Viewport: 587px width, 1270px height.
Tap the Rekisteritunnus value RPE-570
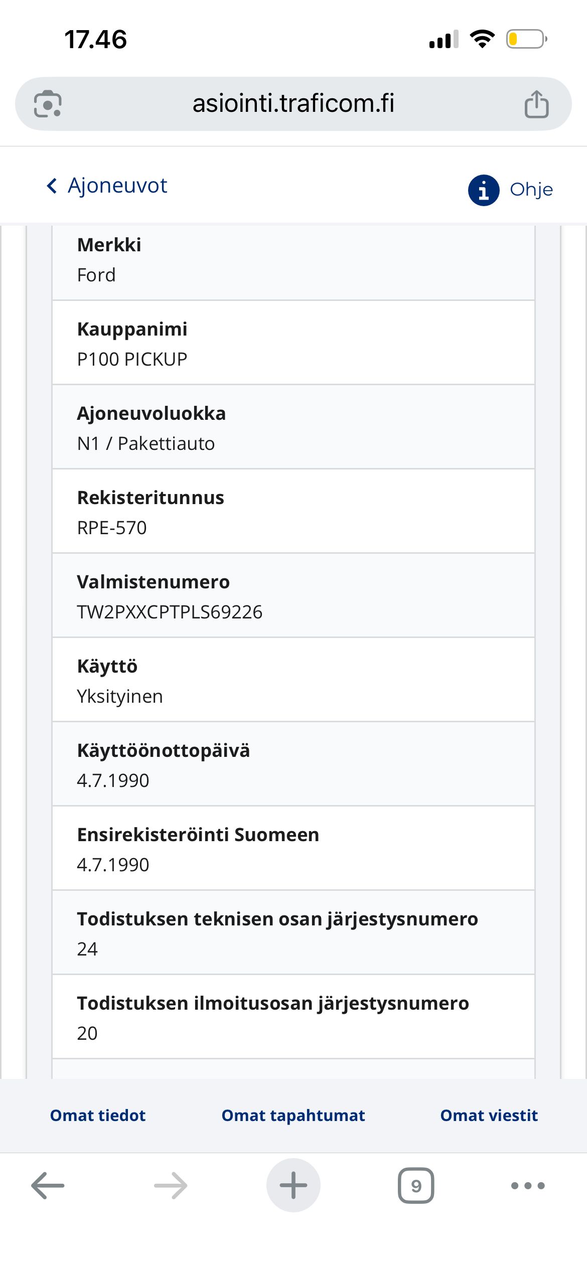pyautogui.click(x=112, y=528)
